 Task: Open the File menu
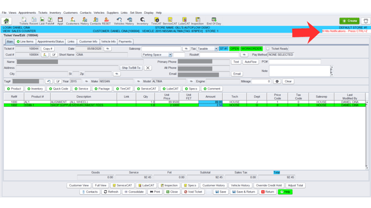click(4, 13)
